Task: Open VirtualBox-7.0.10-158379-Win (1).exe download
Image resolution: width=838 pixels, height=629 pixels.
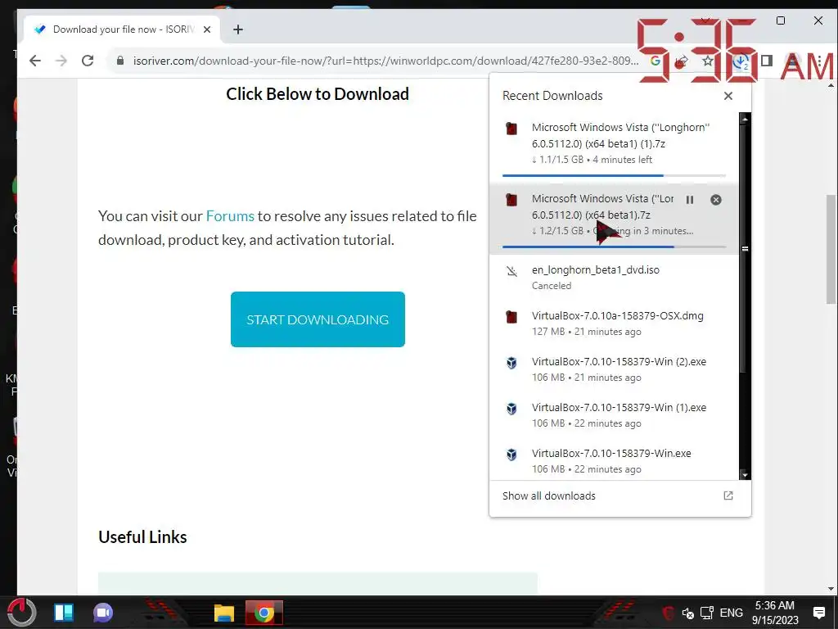Action: 614,415
